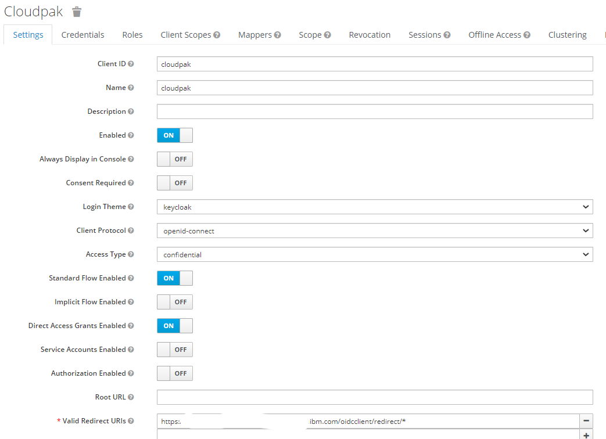Expand the Client Protocol dropdown
Viewport: 606px width, 439px height.
pos(375,231)
